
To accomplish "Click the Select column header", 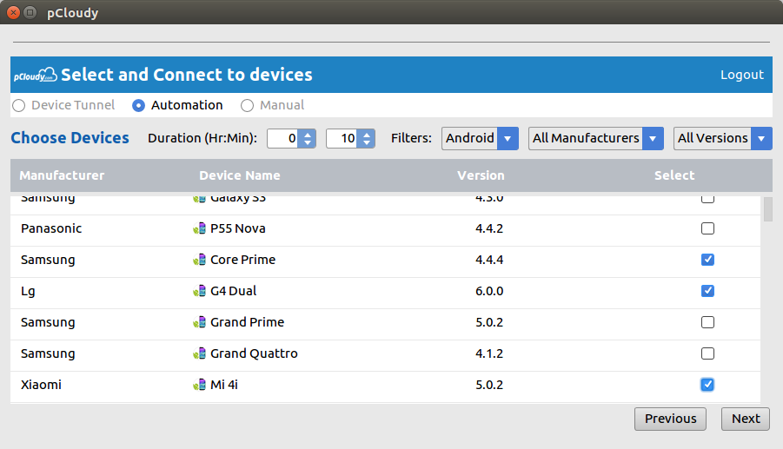I will click(674, 175).
